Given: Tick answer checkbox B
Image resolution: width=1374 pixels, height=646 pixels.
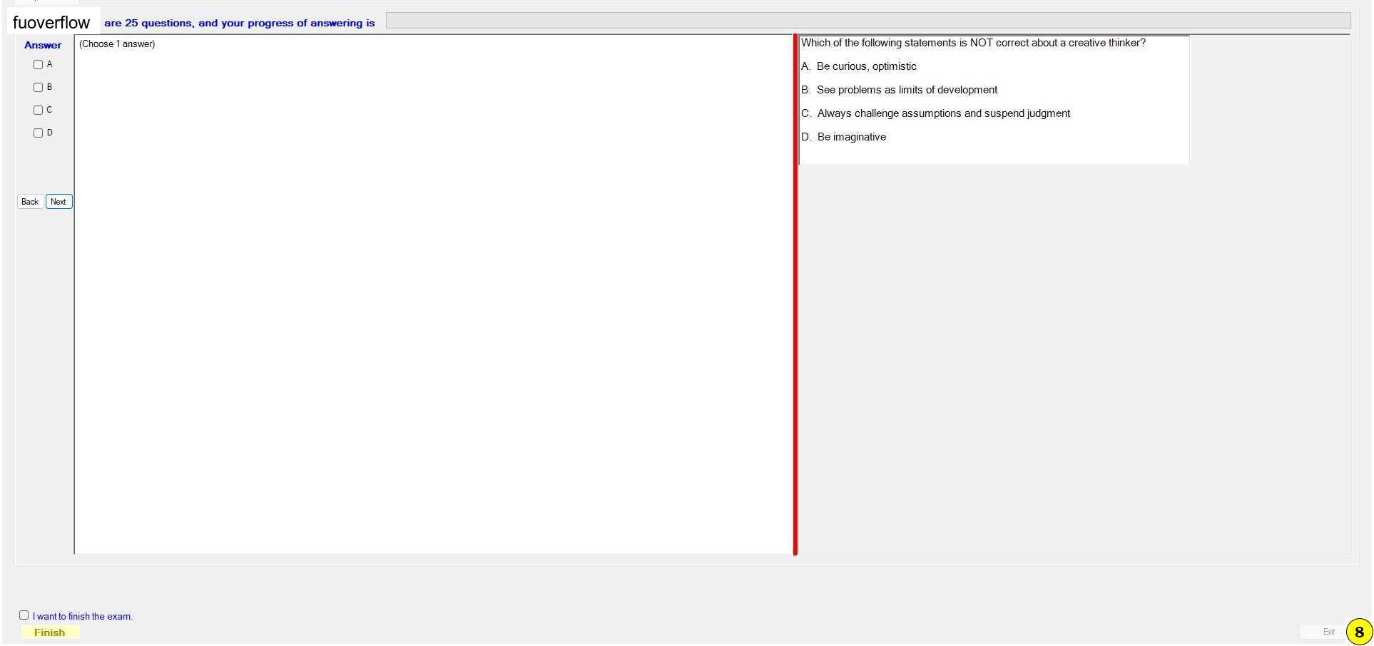Looking at the screenshot, I should click(x=39, y=88).
